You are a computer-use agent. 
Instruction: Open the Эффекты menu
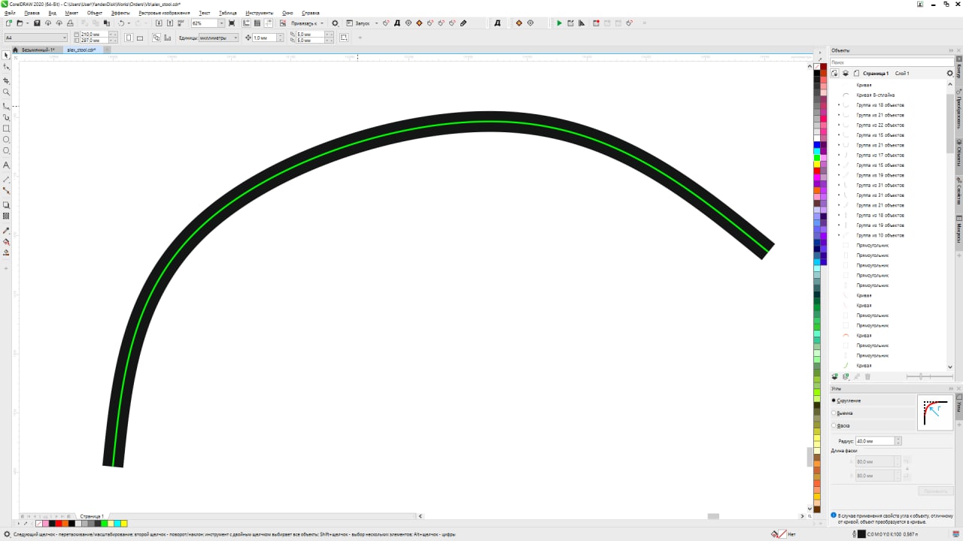120,13
